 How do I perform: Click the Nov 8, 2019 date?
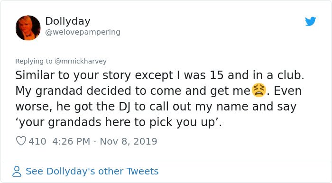point(129,141)
